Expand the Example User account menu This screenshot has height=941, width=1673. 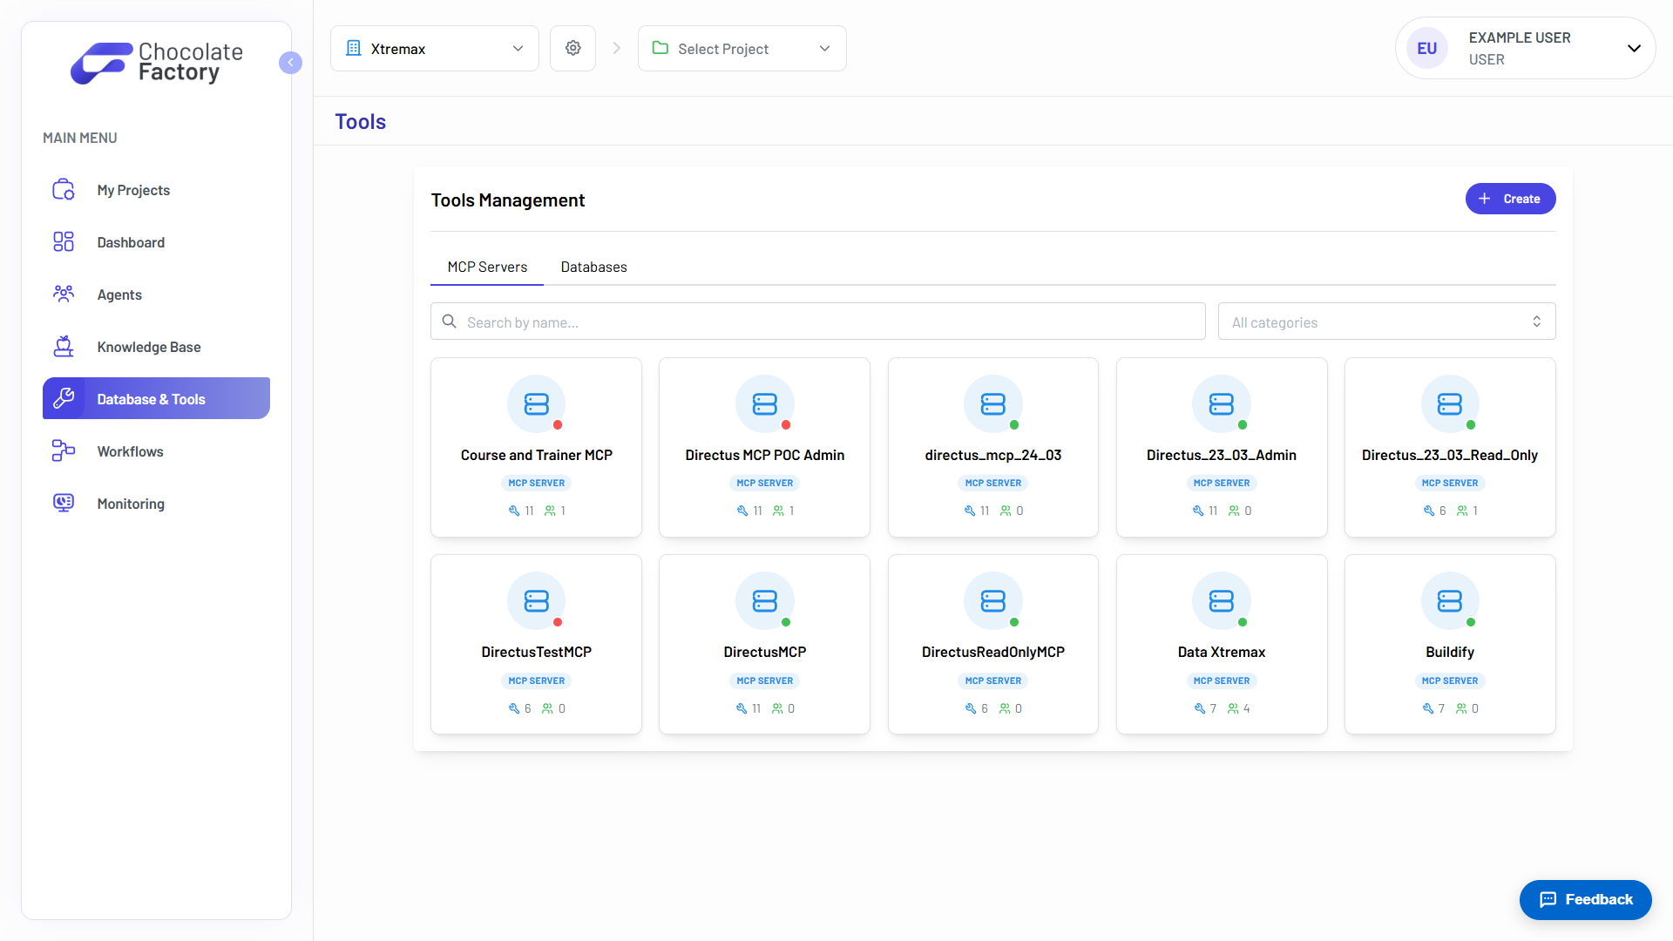click(x=1526, y=49)
